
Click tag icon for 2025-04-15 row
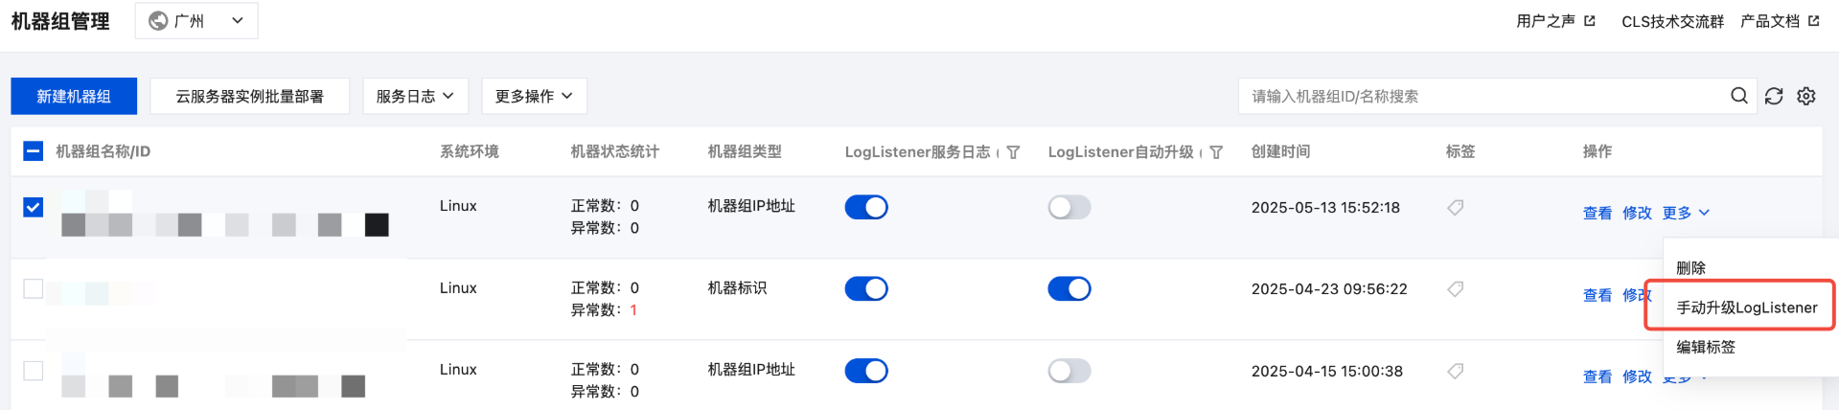(1455, 371)
